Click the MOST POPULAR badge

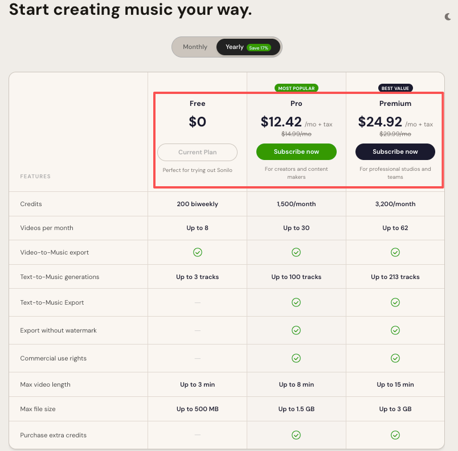(x=296, y=88)
